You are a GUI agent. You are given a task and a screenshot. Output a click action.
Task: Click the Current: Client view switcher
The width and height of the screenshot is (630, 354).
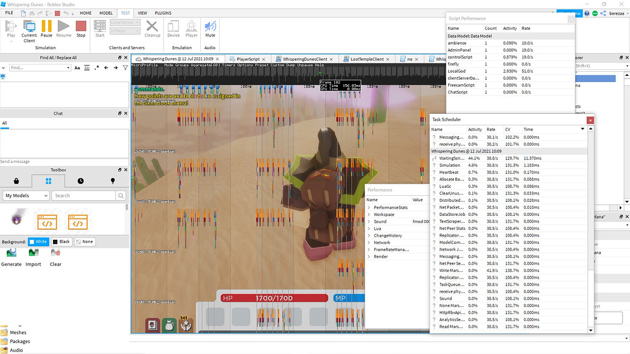29,31
